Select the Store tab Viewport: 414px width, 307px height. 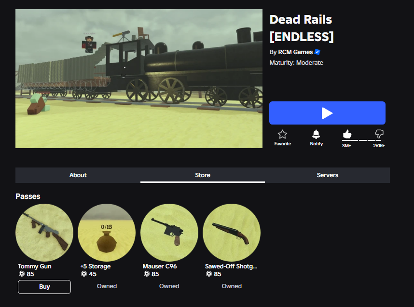click(203, 175)
